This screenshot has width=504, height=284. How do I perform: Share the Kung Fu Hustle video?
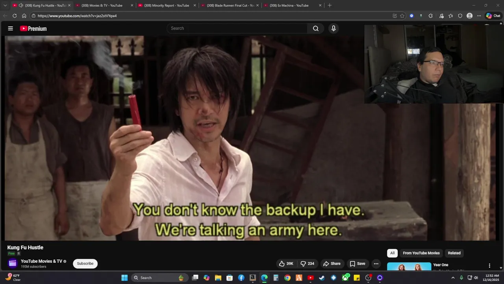(x=332, y=263)
